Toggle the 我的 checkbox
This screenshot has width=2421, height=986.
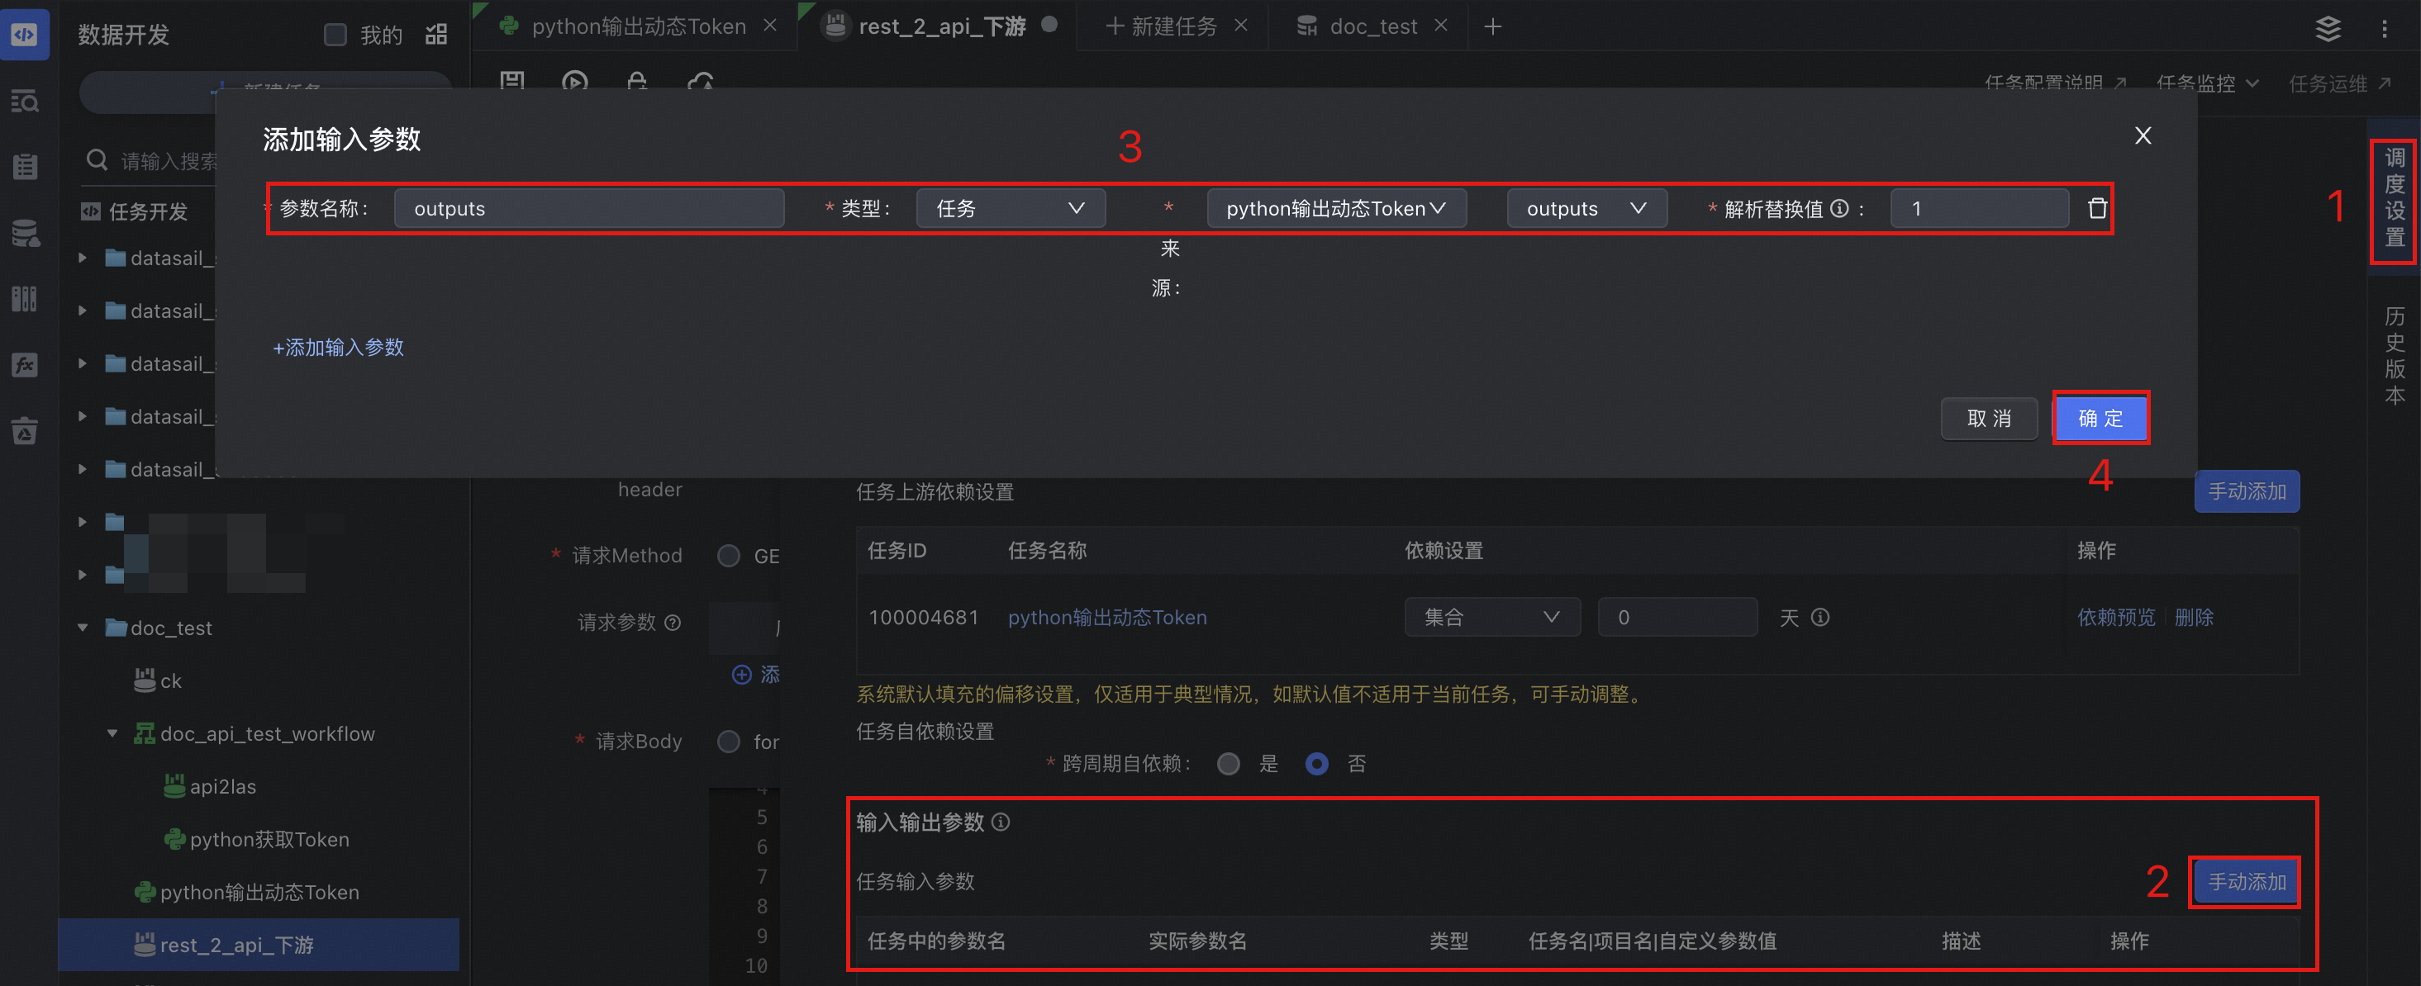click(335, 35)
